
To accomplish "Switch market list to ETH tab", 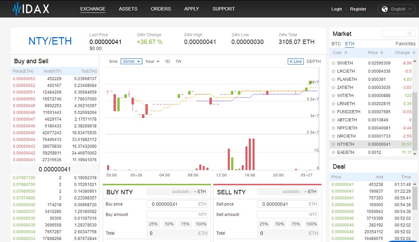I will (x=349, y=44).
